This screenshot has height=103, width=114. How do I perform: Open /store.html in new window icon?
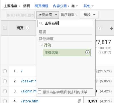click(79, 101)
